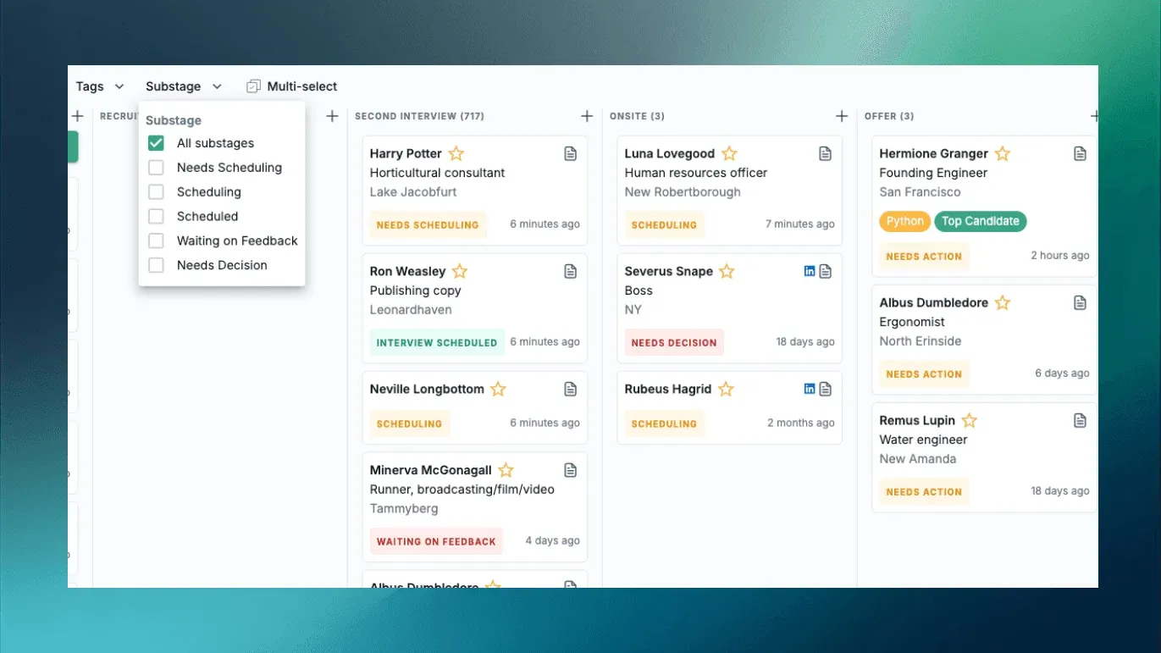1161x653 pixels.
Task: Star Rubeus Hagrid's candidate card
Action: pyautogui.click(x=726, y=389)
